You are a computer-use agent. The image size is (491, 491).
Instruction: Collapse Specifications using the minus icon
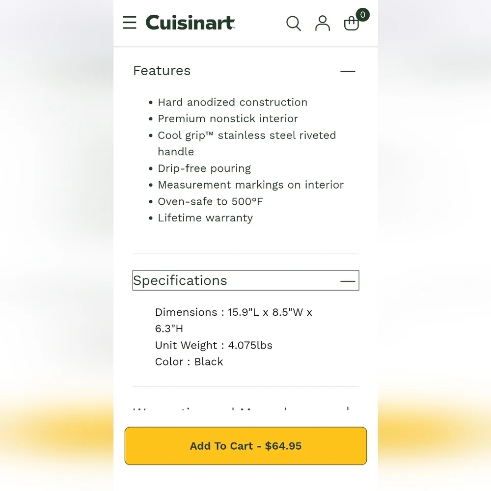(x=348, y=281)
